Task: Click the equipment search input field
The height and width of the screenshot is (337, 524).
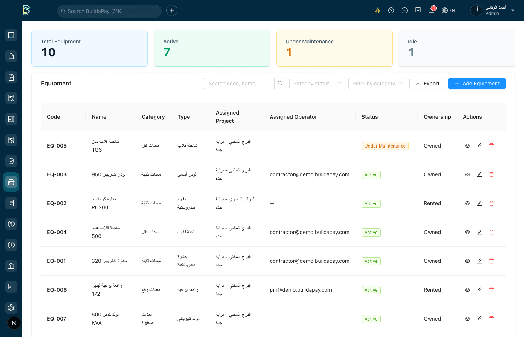Action: (x=240, y=84)
